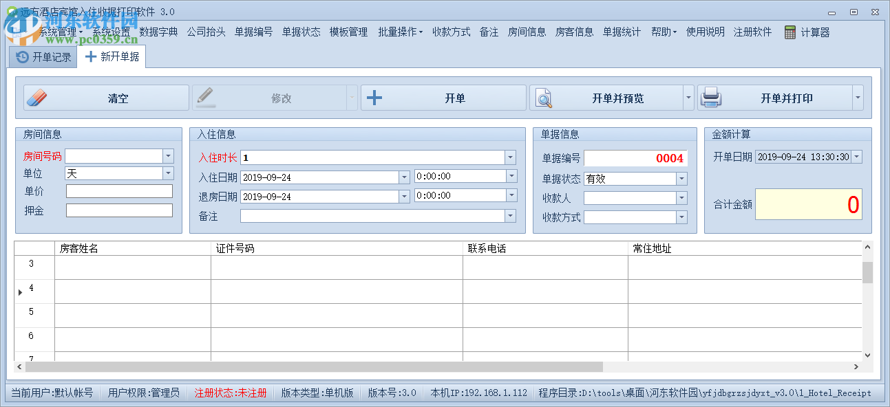Open the 退房日期 date picker arrow
Viewport: 890px width, 407px height.
click(x=404, y=197)
